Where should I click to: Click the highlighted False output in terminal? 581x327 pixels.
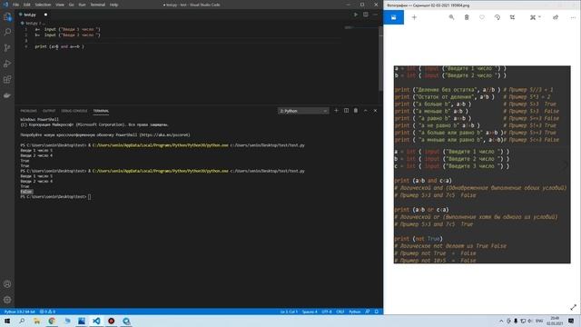pos(26,192)
